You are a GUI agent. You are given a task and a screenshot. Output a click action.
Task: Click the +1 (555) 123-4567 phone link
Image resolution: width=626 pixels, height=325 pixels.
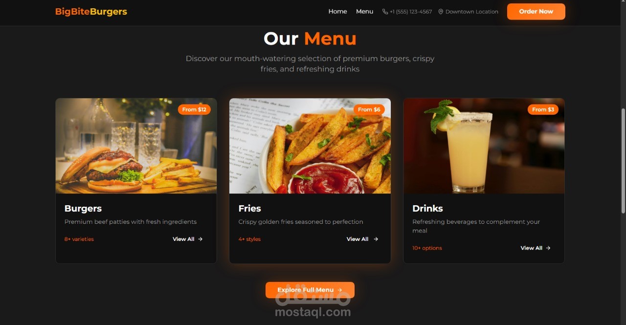click(411, 12)
